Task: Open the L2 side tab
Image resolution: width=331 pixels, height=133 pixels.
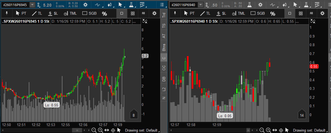Action: [x=164, y=89]
